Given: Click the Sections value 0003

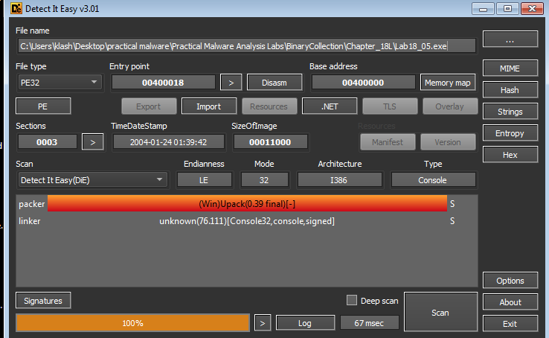Looking at the screenshot, I should [x=48, y=142].
